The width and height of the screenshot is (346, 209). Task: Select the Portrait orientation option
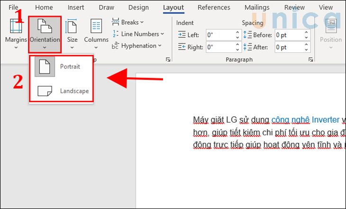61,67
